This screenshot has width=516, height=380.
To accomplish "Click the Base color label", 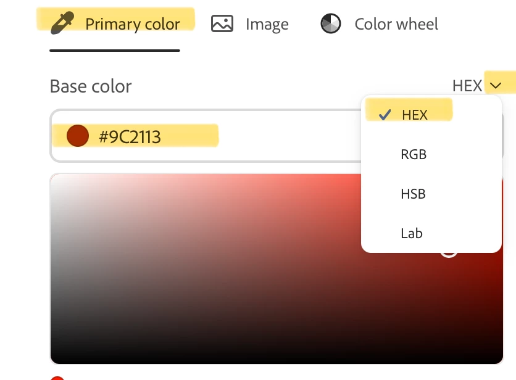I will point(91,86).
